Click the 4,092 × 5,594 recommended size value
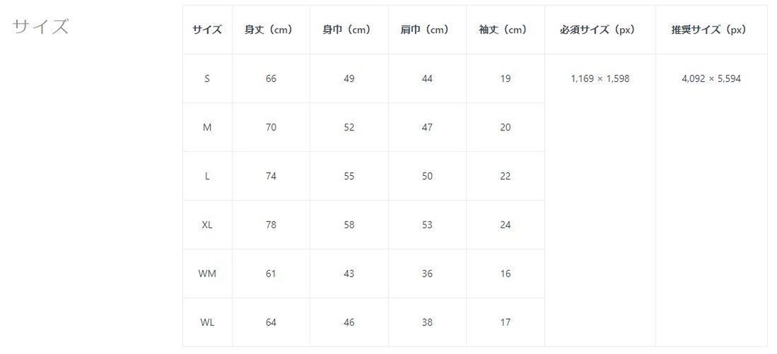Screen dimensions: 777x354 pyautogui.click(x=711, y=79)
